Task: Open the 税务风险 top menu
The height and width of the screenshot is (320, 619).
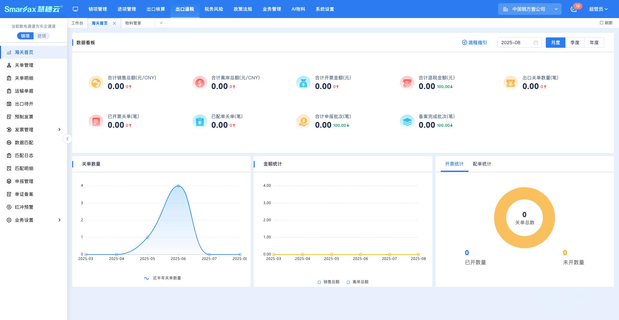Action: pos(214,9)
